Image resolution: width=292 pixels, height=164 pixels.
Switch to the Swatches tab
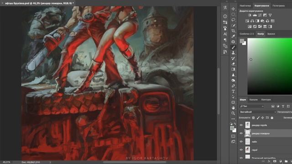pos(271,34)
